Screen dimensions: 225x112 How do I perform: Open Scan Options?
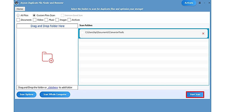pyautogui.click(x=27, y=94)
